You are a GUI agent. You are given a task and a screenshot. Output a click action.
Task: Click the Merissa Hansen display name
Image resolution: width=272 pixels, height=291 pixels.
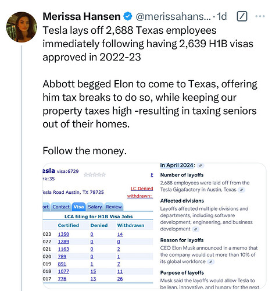(x=81, y=16)
